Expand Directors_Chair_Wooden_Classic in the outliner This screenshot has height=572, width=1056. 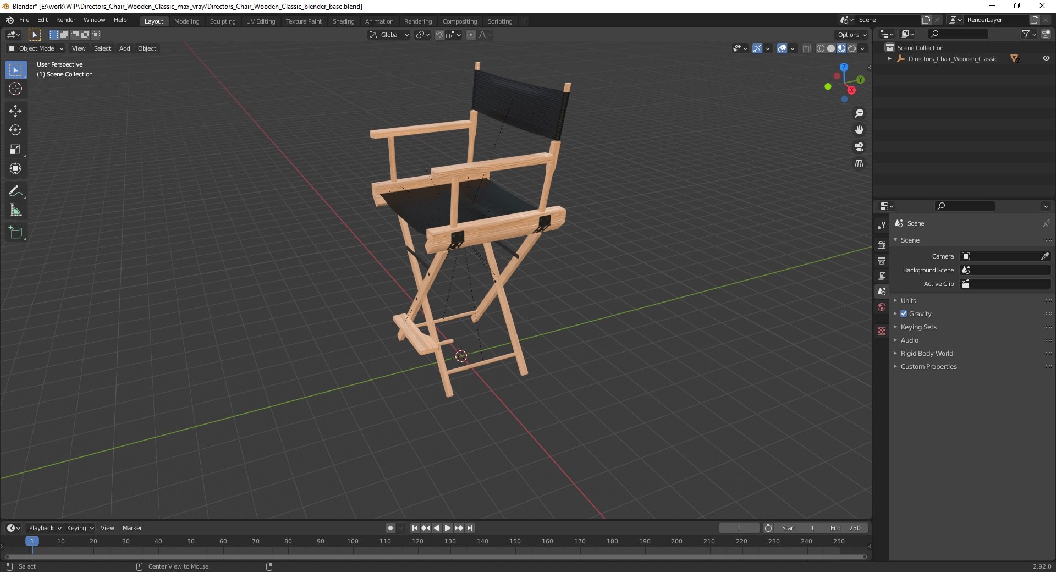point(890,59)
